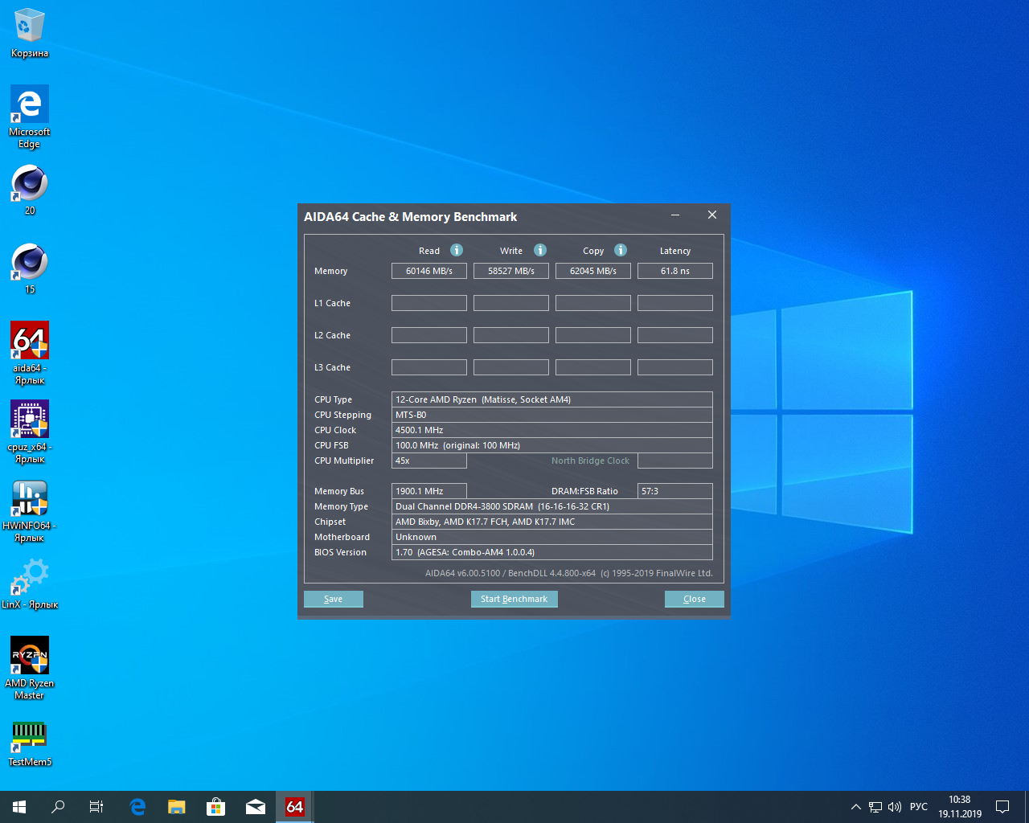Select the Cinebench 20 desktop shortcut
Image resolution: width=1029 pixels, height=823 pixels.
tap(30, 190)
